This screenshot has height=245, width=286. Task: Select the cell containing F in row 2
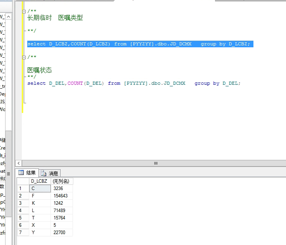pos(40,196)
